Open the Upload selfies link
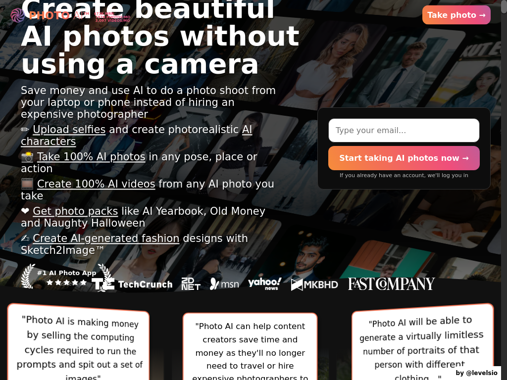Screen dimensions: 507x380 [69, 130]
